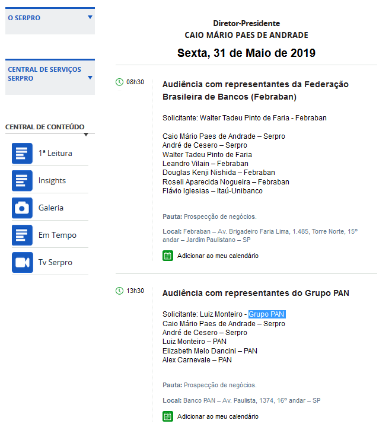
Task: Click the 13h30 clock icon
Action: 119,291
